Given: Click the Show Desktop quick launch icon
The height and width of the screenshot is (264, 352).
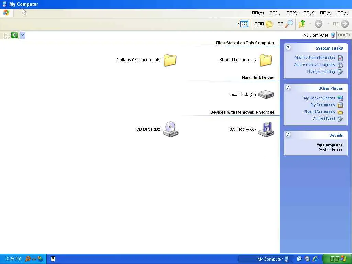Looking at the screenshot, I should (x=299, y=259).
